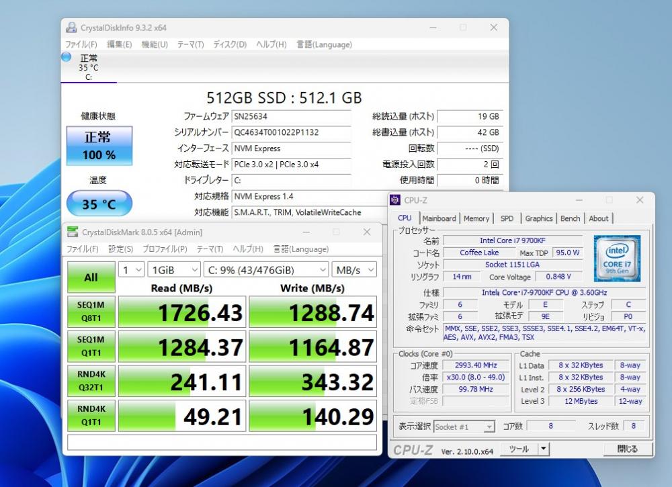Open 設定(S) menu in CrystalDiskMark
The image size is (672, 487).
[120, 249]
